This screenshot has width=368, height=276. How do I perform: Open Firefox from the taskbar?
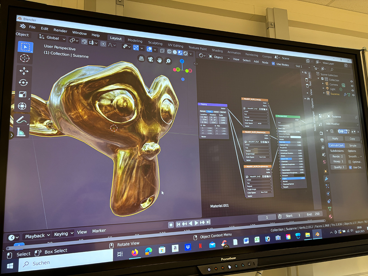[135, 252]
